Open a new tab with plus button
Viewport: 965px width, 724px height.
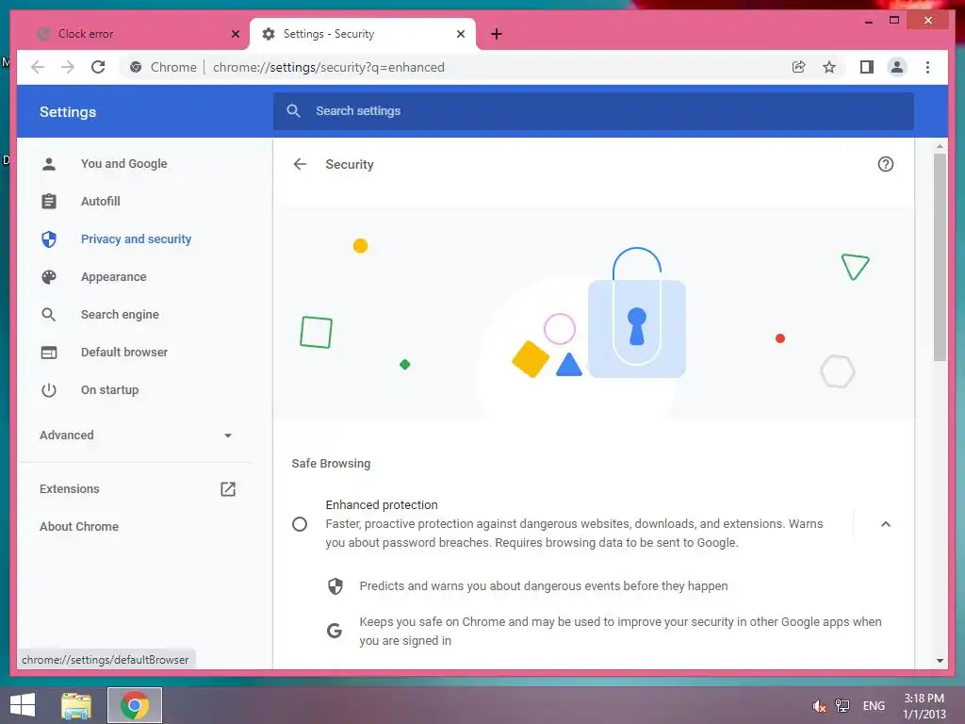(497, 34)
